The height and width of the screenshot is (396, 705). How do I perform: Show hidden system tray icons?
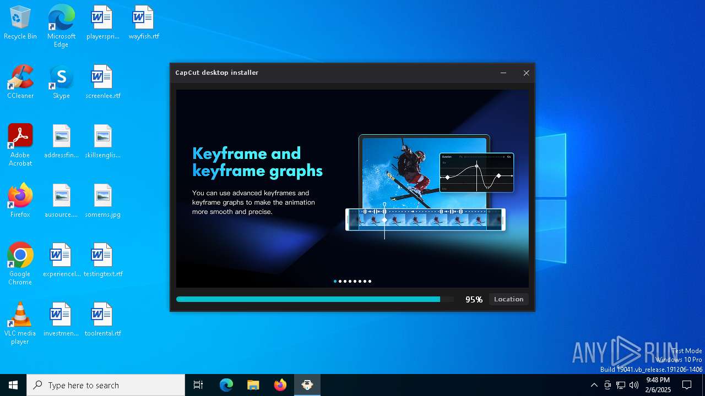(594, 385)
